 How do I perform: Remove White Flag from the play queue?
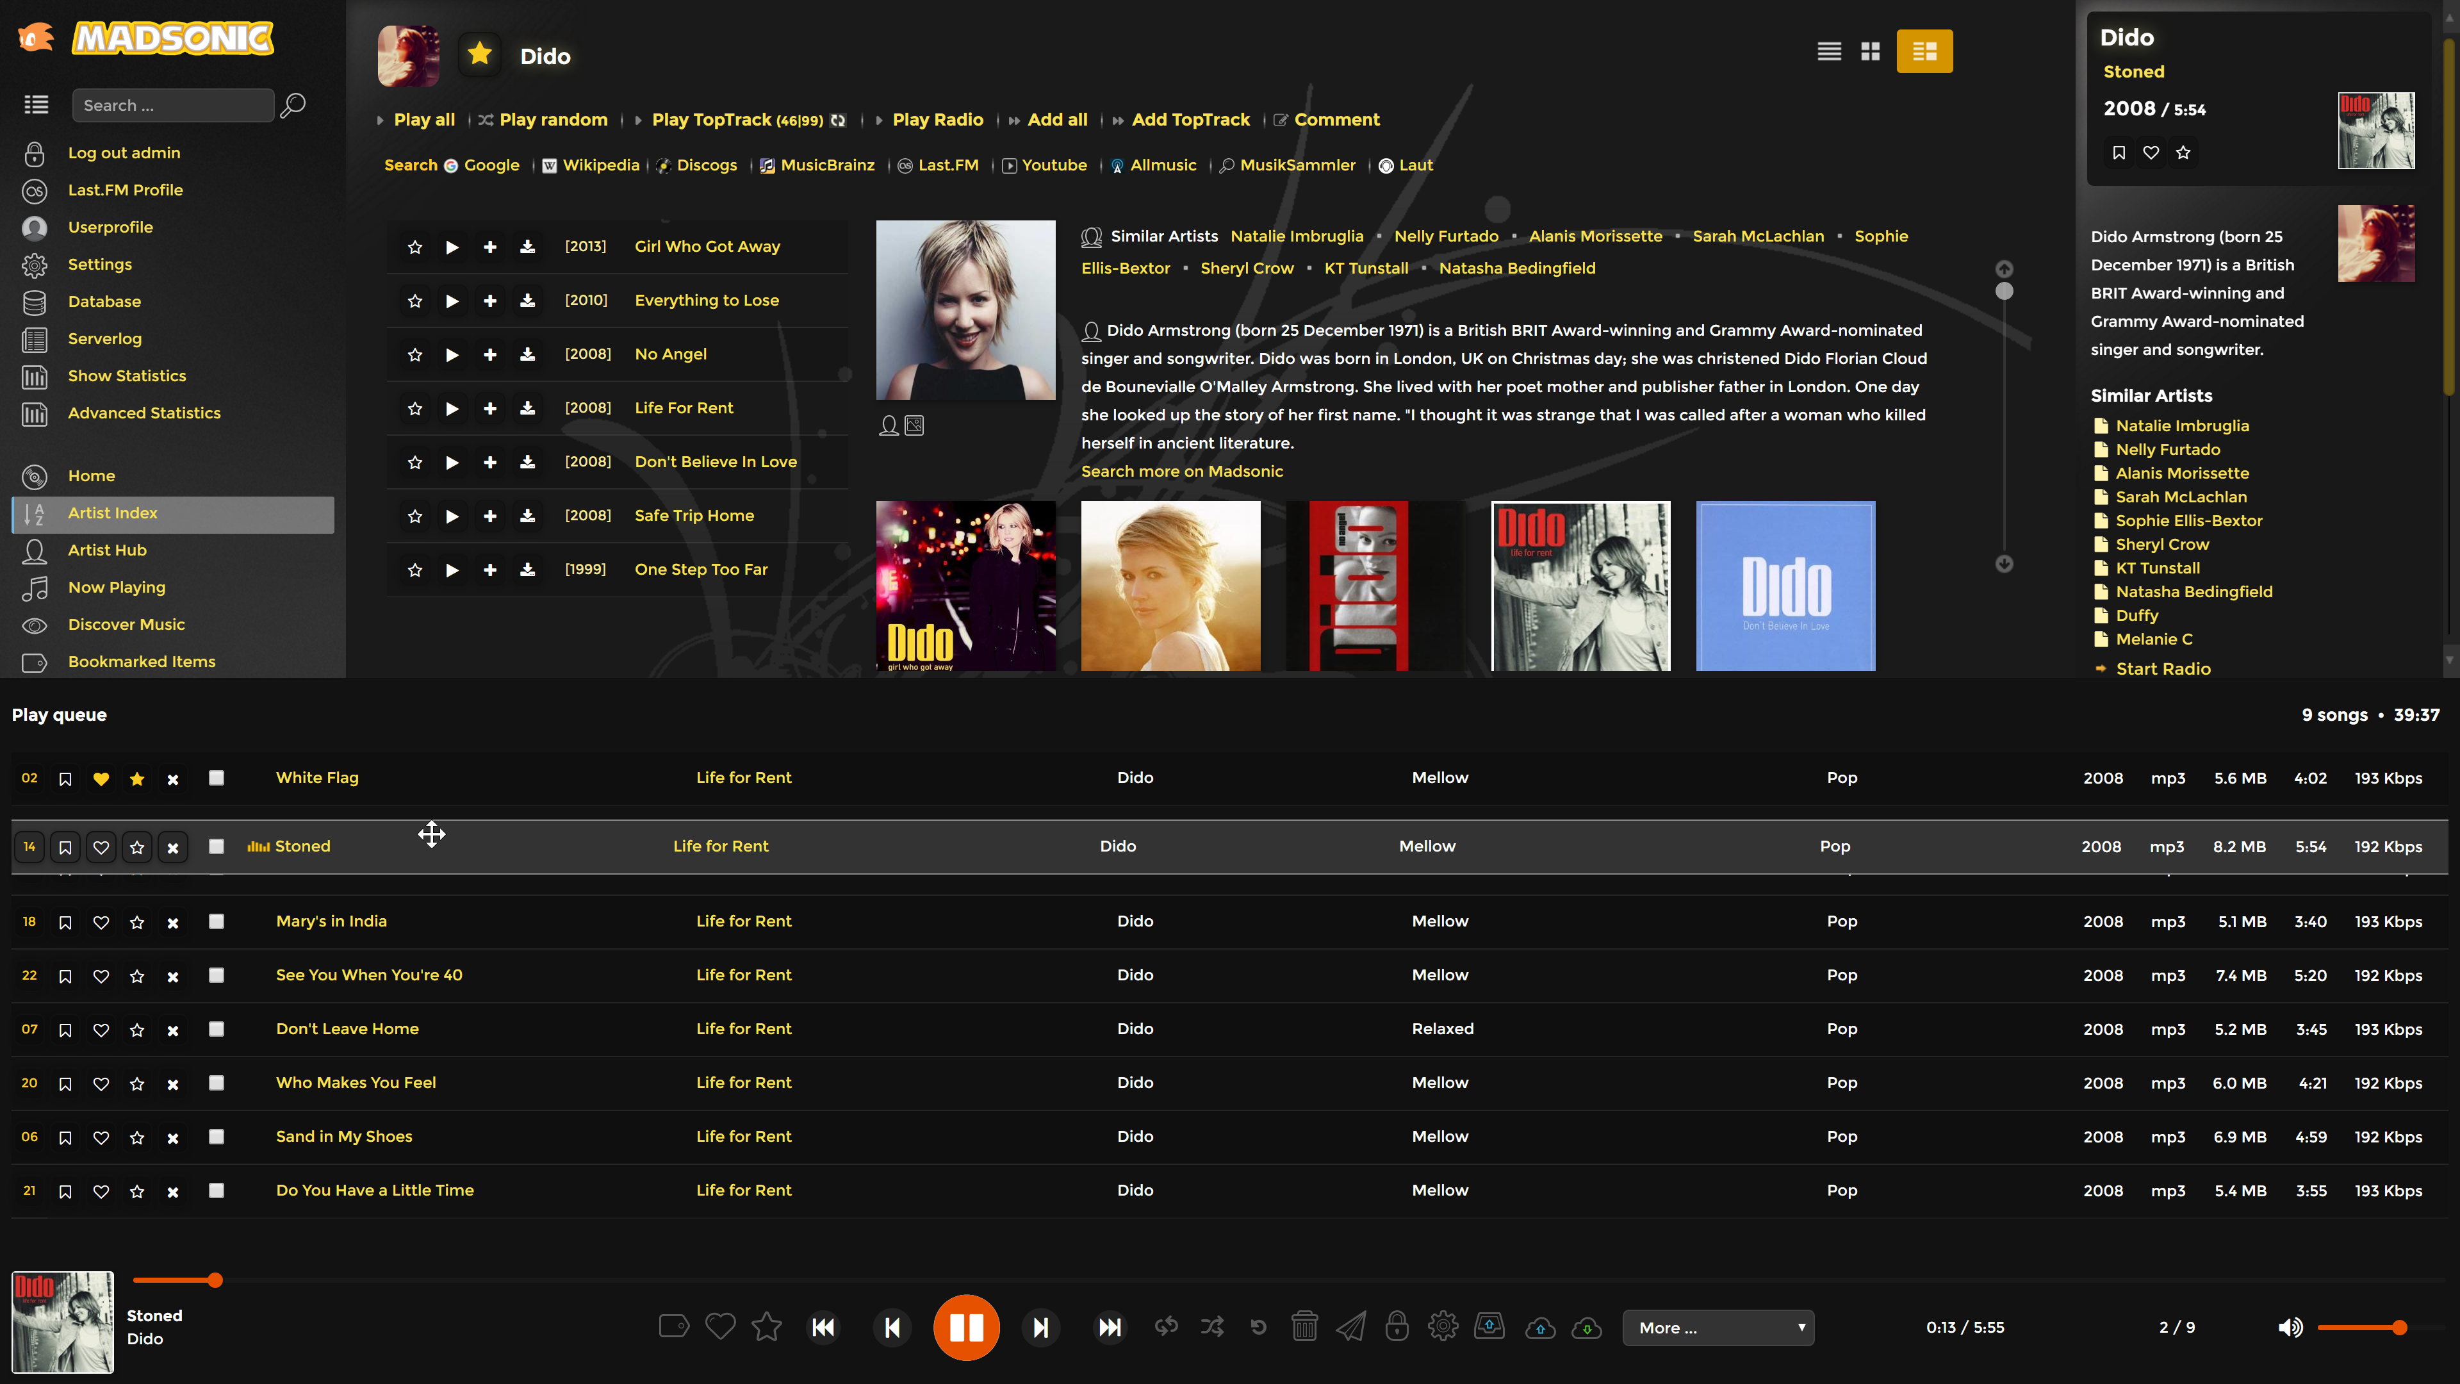(x=173, y=779)
